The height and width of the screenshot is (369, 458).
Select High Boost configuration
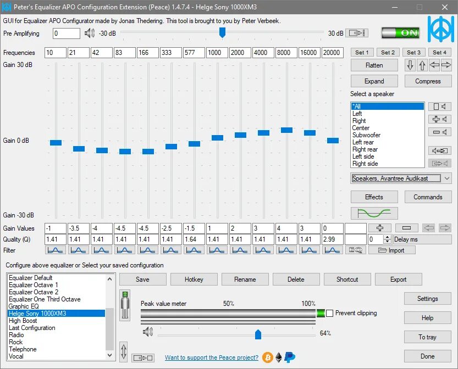pyautogui.click(x=56, y=321)
